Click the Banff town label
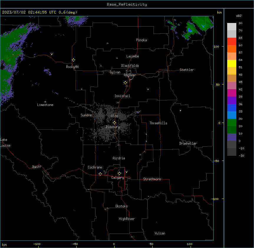Viewport: 254px width, 248px height. coord(37,167)
